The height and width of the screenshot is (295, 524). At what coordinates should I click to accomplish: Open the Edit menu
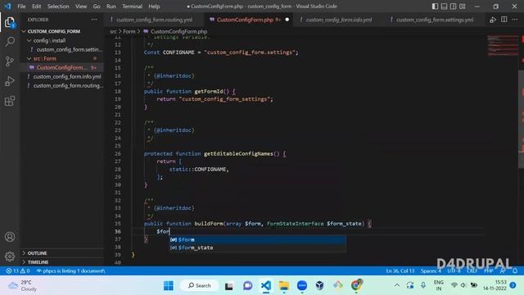(36, 7)
